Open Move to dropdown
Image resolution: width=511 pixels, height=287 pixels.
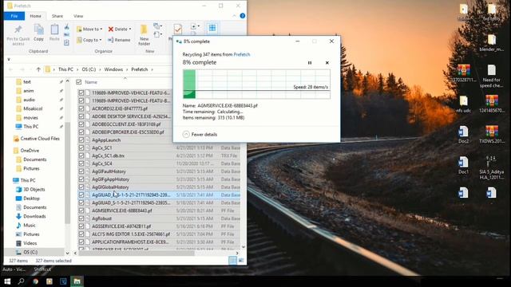tap(89, 29)
